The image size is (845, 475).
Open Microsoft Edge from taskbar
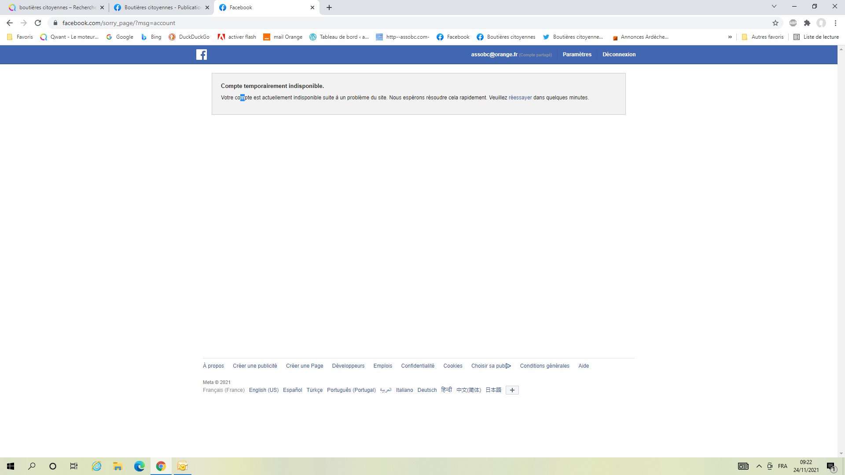pyautogui.click(x=139, y=466)
